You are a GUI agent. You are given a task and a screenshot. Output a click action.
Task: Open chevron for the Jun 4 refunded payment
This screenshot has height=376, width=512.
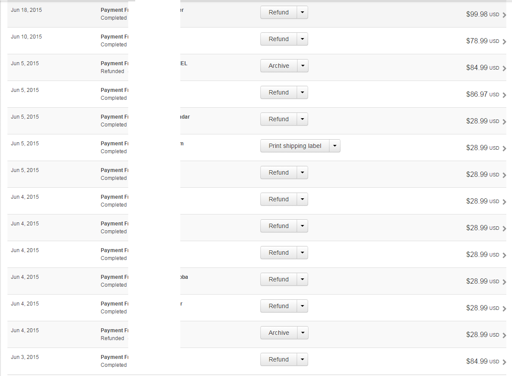(x=505, y=335)
